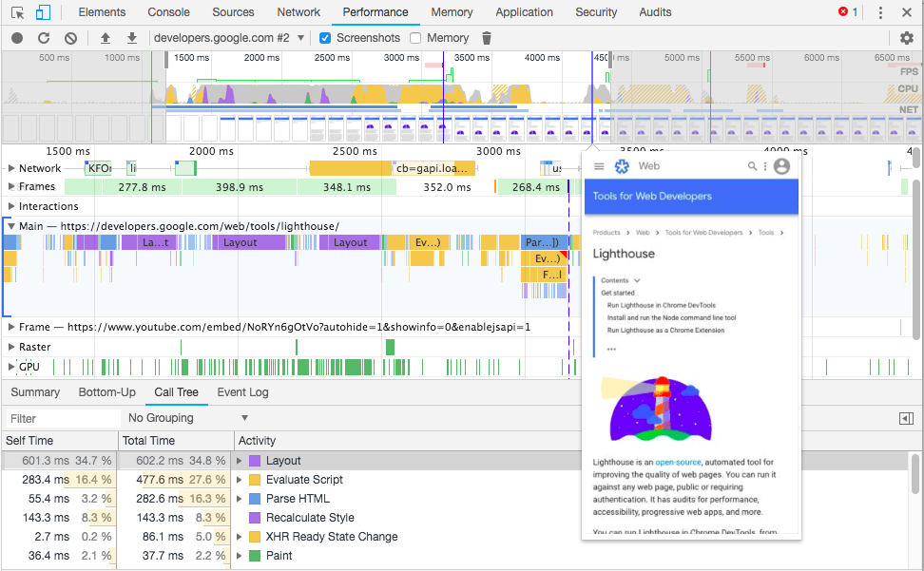The height and width of the screenshot is (571, 924).
Task: Click the Save profile download icon
Action: (132, 38)
